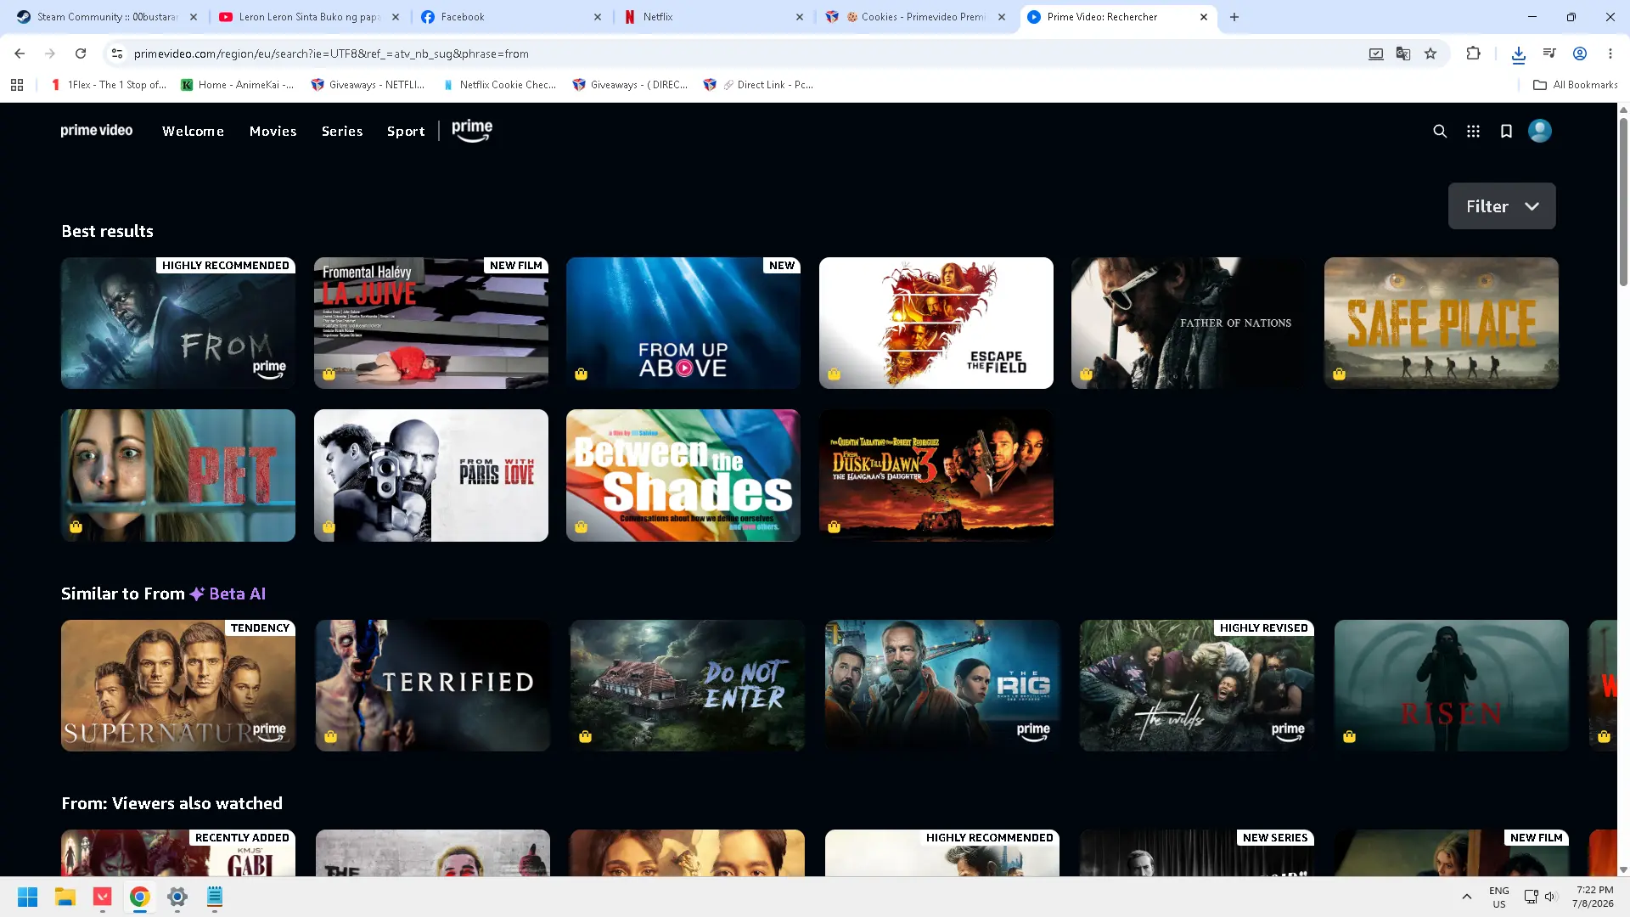Show hidden system tray icons
1630x917 pixels.
click(1466, 897)
